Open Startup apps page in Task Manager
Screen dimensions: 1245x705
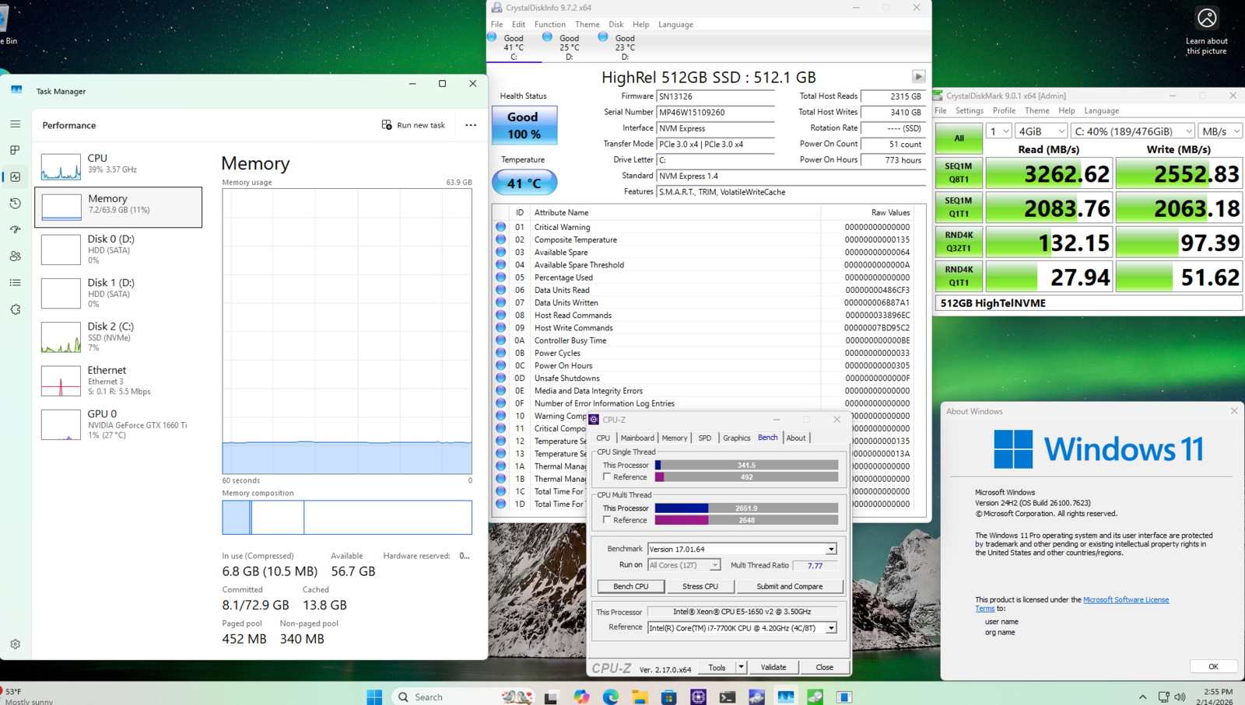click(x=15, y=229)
